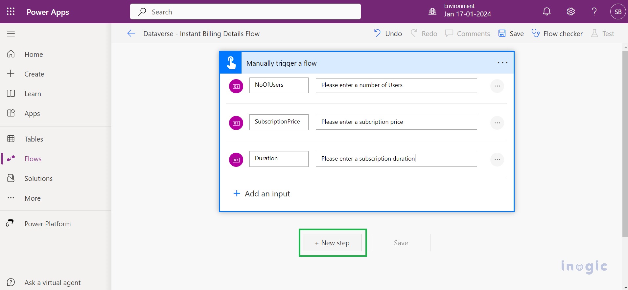The height and width of the screenshot is (290, 628).
Task: Click the New step button
Action: coord(332,243)
